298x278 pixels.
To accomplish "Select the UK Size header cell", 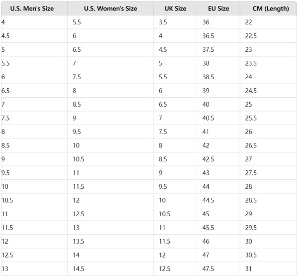I will pos(176,9).
